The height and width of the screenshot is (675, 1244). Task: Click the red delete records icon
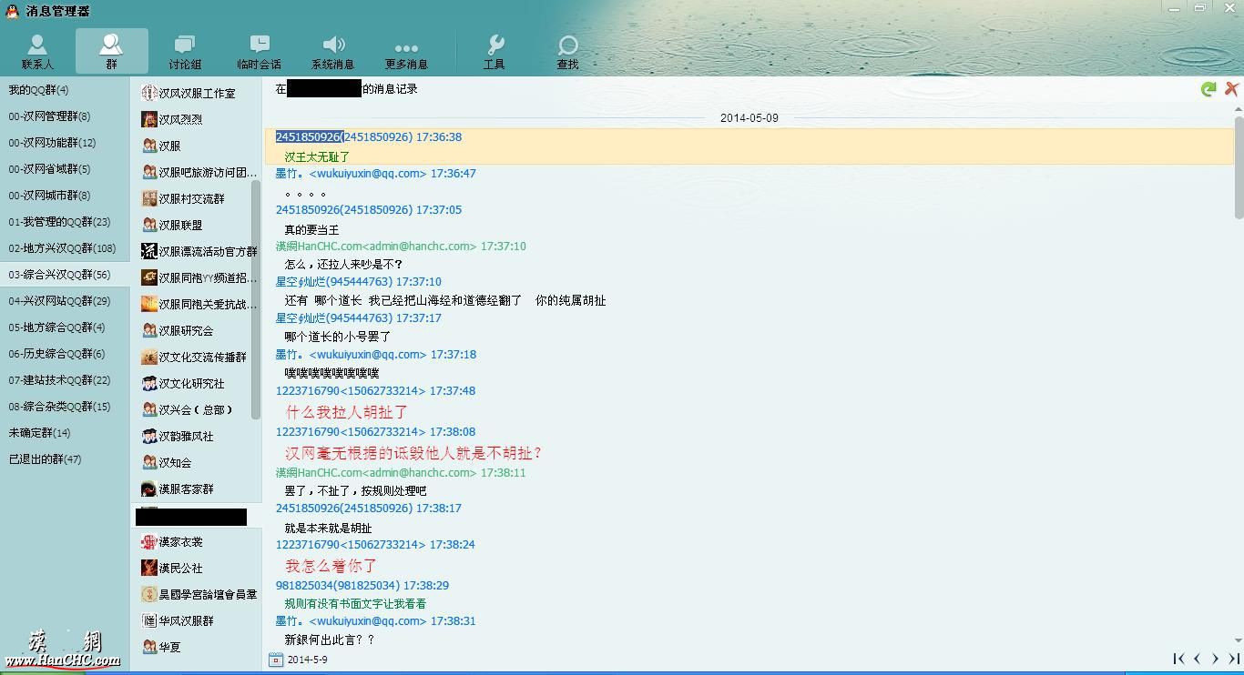point(1231,89)
